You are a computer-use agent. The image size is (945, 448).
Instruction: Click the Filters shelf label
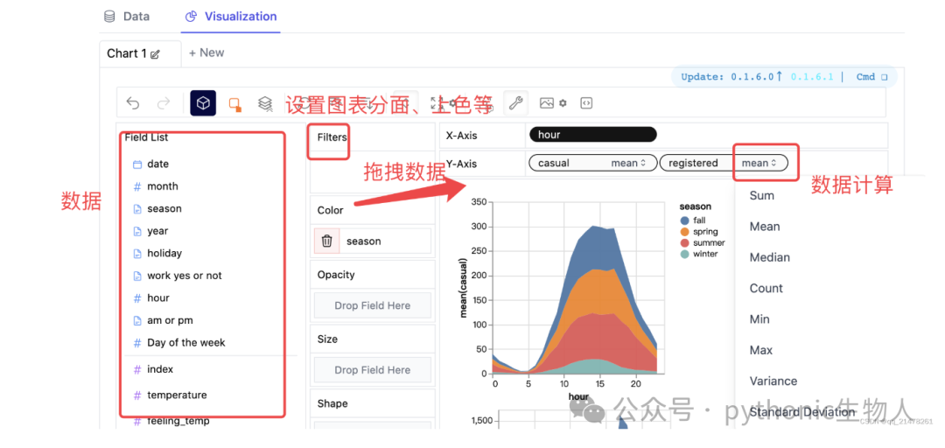(332, 137)
